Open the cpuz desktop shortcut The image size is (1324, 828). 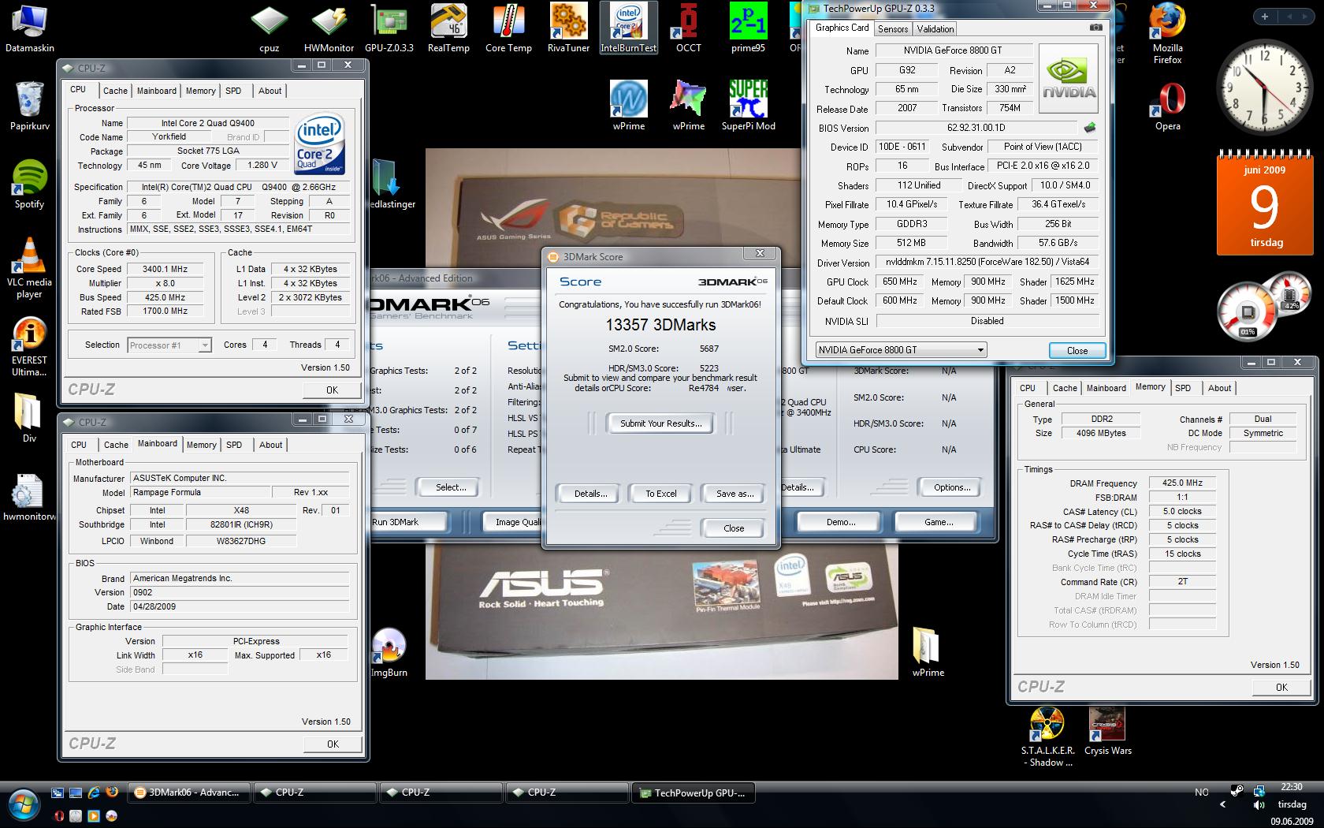[x=270, y=28]
